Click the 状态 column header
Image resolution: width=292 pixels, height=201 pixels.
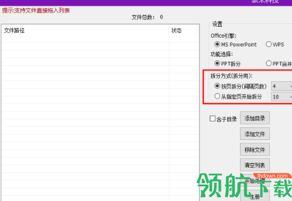[184, 30]
